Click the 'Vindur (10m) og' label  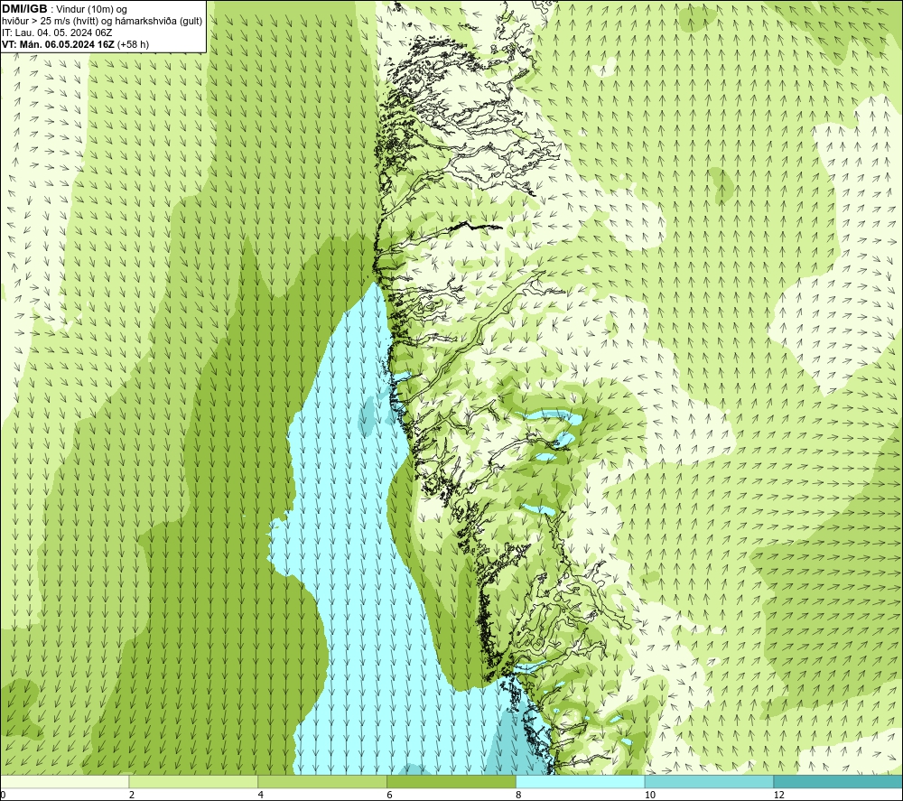(91, 10)
